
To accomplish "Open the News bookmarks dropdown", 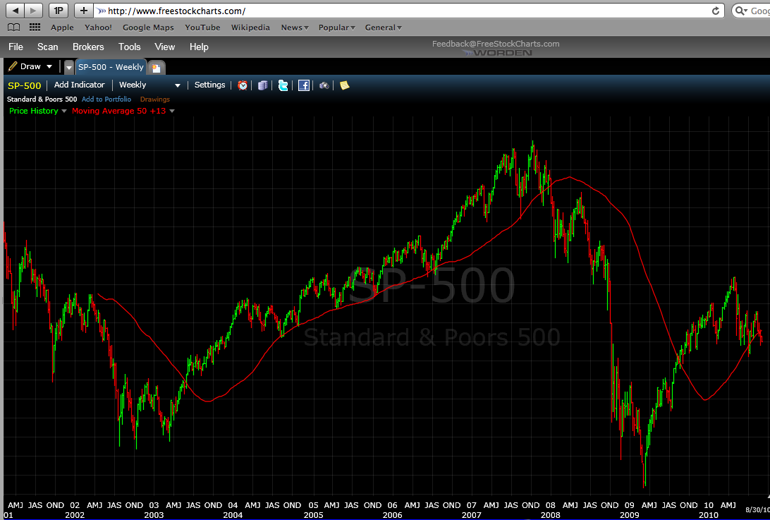I will 295,28.
